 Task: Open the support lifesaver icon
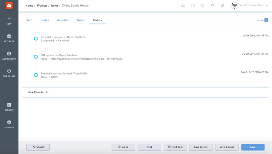tap(202, 6)
